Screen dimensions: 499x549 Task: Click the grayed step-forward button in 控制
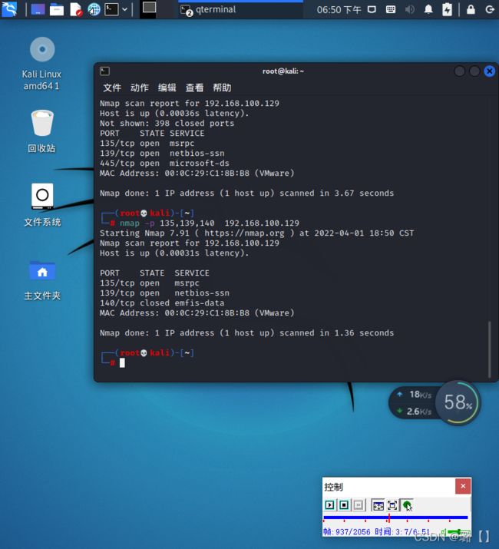click(359, 505)
